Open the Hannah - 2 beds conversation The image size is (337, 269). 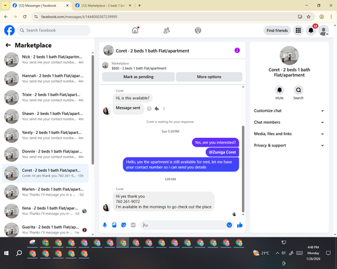46,79
